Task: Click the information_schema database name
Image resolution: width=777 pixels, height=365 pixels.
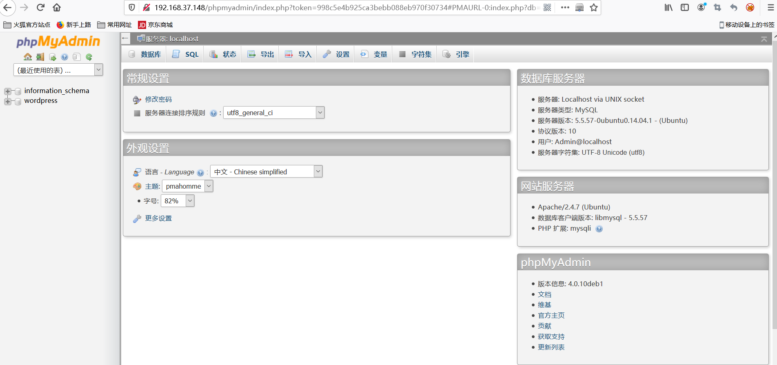Action: (57, 91)
